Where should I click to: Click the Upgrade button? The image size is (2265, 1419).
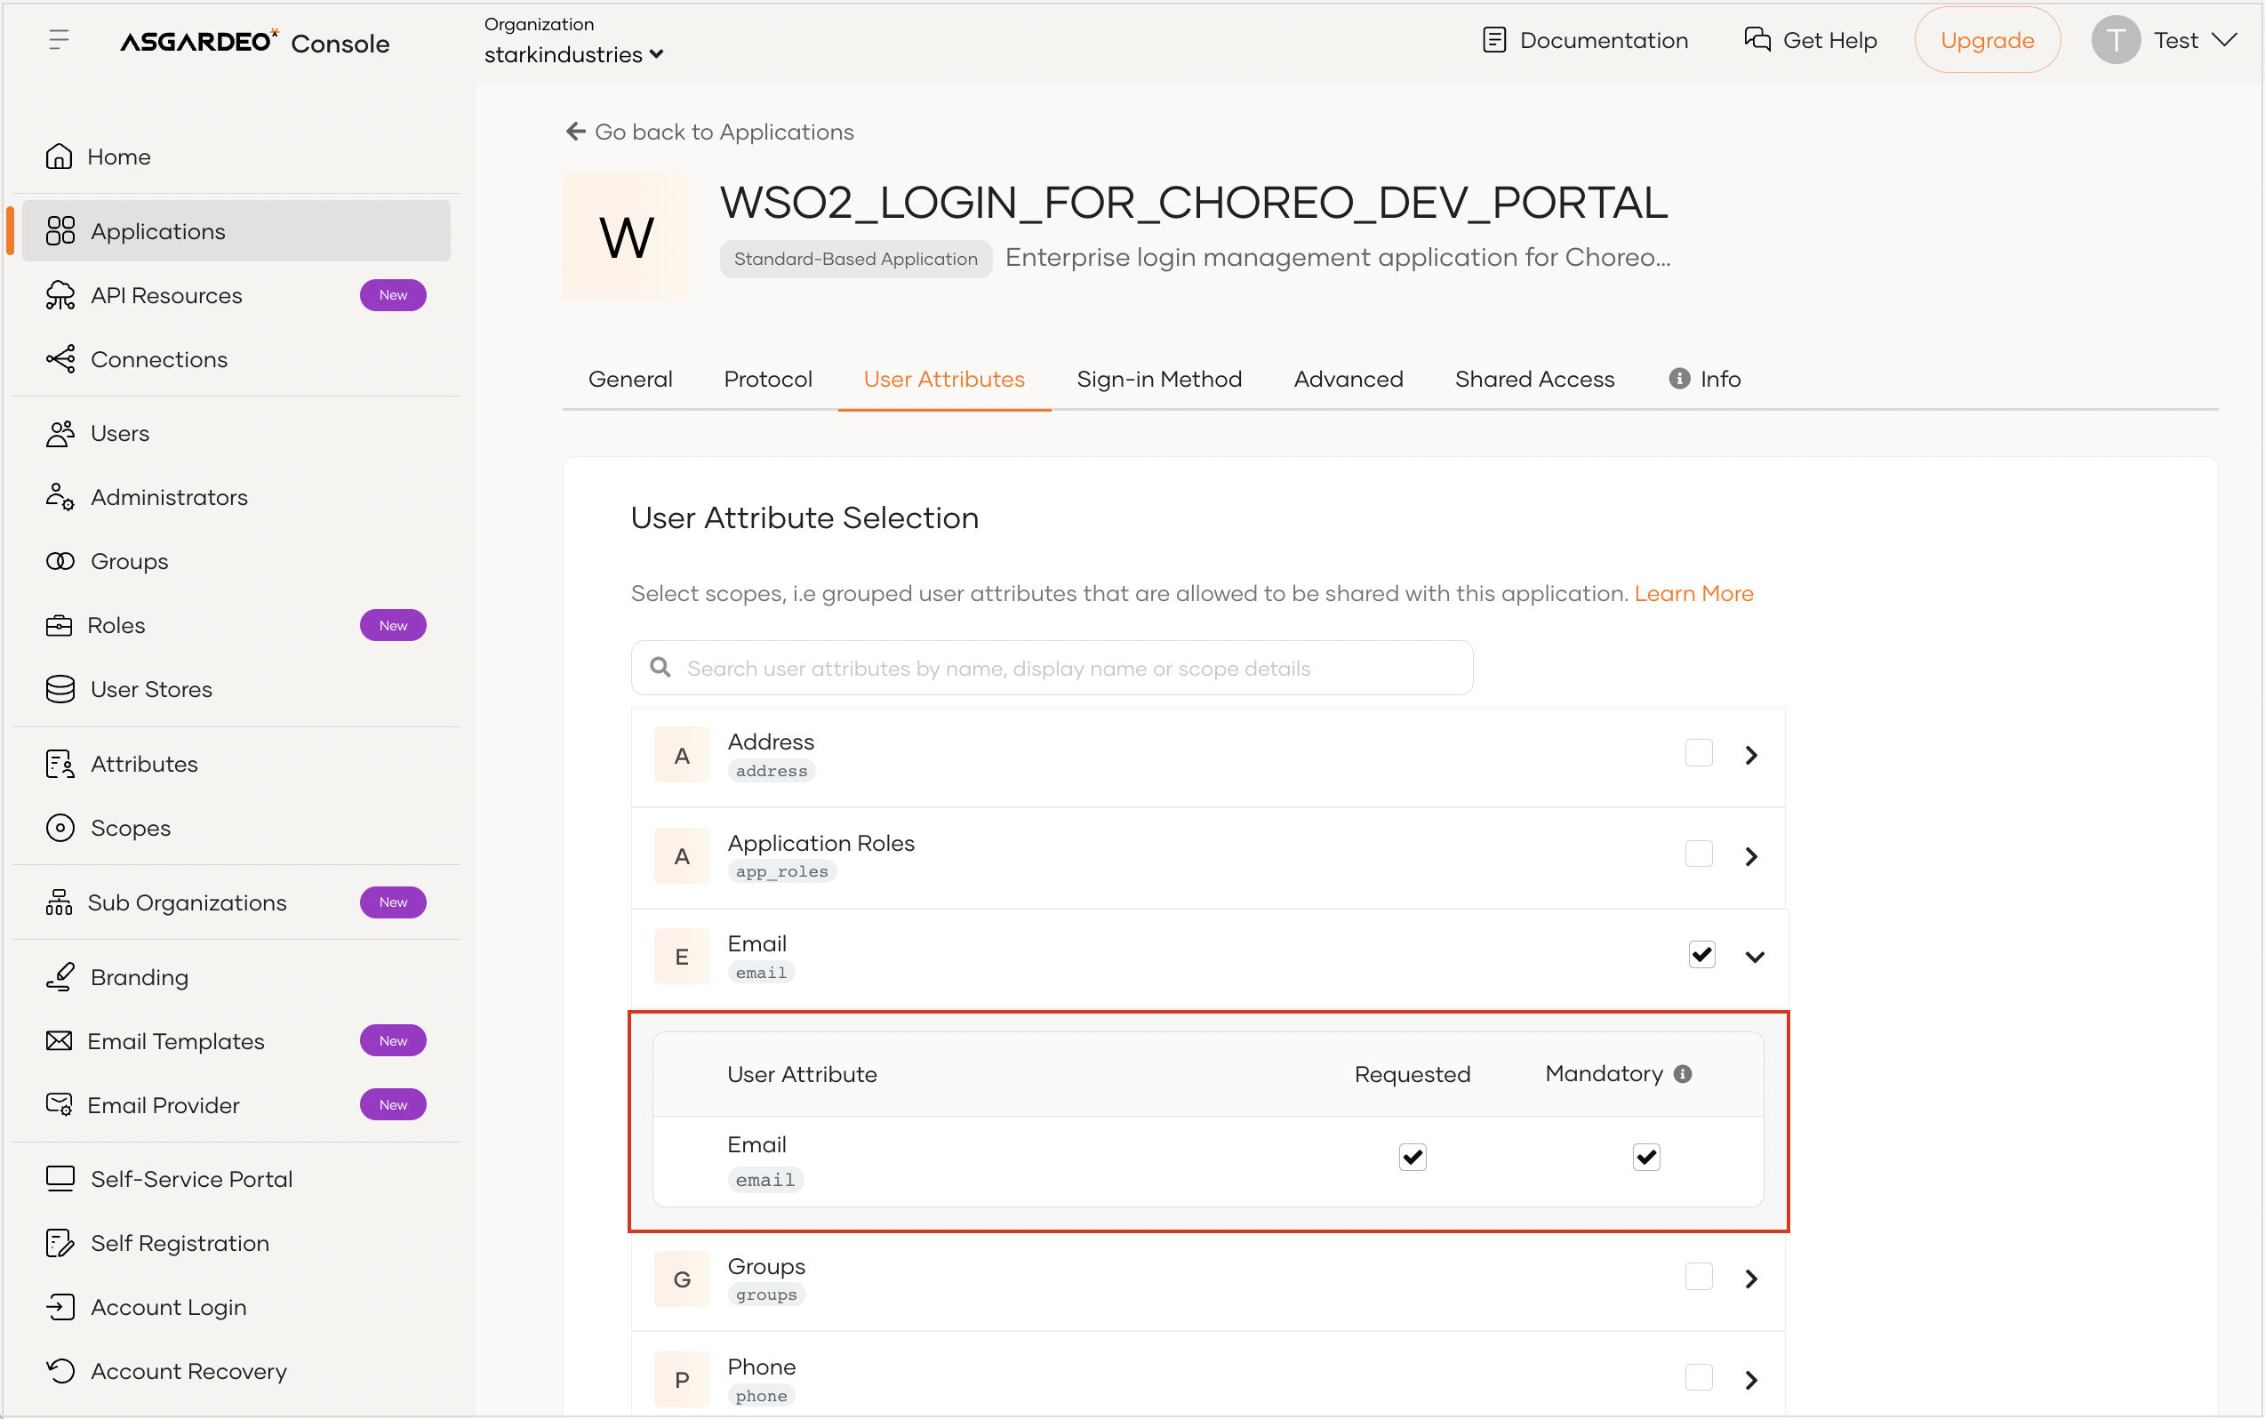click(x=1987, y=40)
